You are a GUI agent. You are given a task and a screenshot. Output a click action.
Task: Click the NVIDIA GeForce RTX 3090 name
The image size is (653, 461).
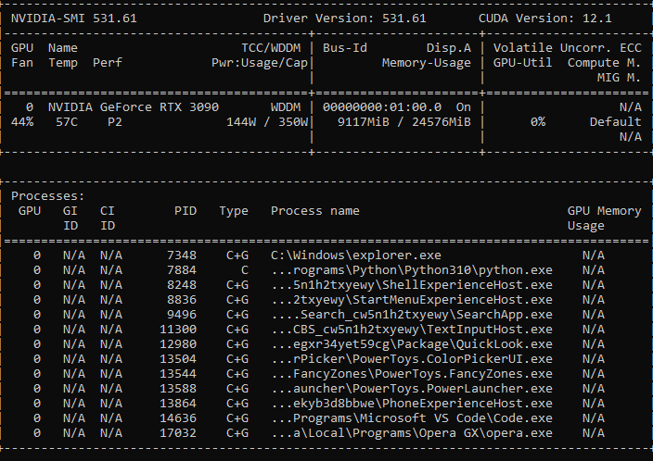pos(134,107)
